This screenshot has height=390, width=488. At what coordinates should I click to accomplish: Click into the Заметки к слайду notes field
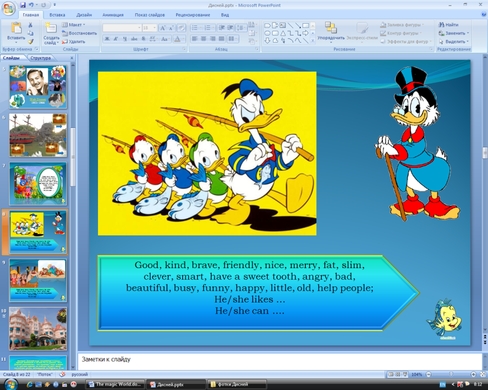(x=280, y=361)
